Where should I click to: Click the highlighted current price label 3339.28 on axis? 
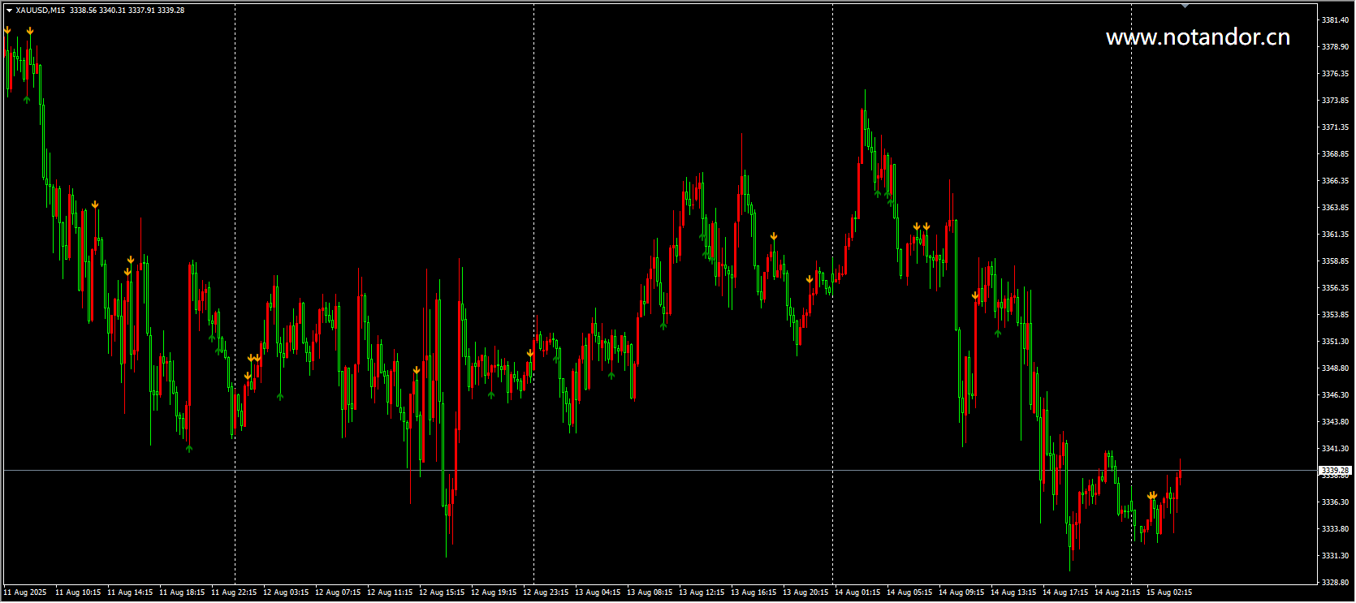click(x=1335, y=470)
